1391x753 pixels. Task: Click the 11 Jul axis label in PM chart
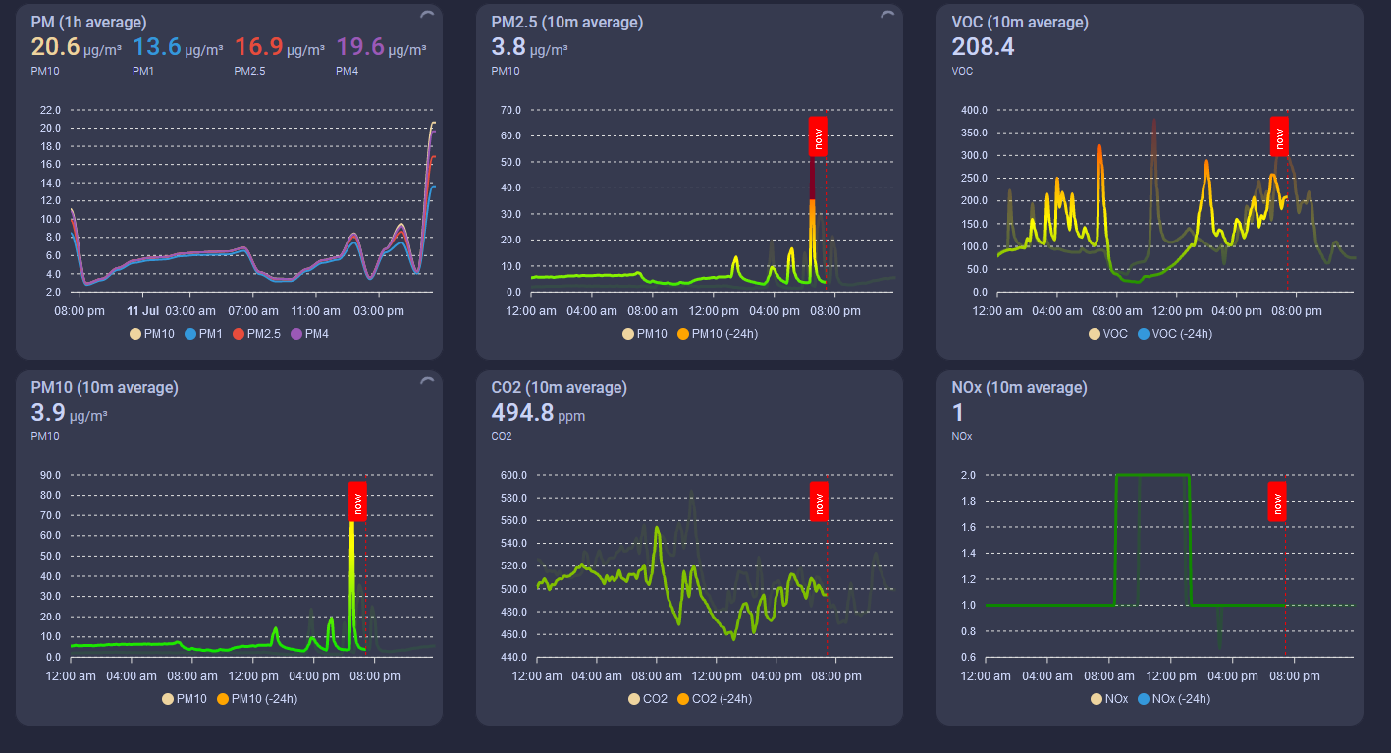coord(143,310)
